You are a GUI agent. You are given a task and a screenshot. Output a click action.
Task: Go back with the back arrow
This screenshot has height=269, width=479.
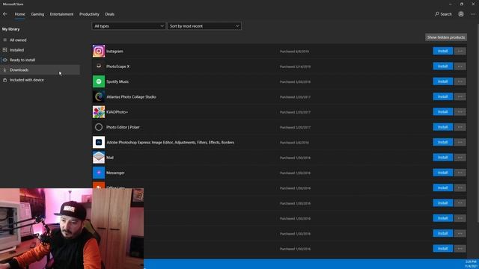5,14
